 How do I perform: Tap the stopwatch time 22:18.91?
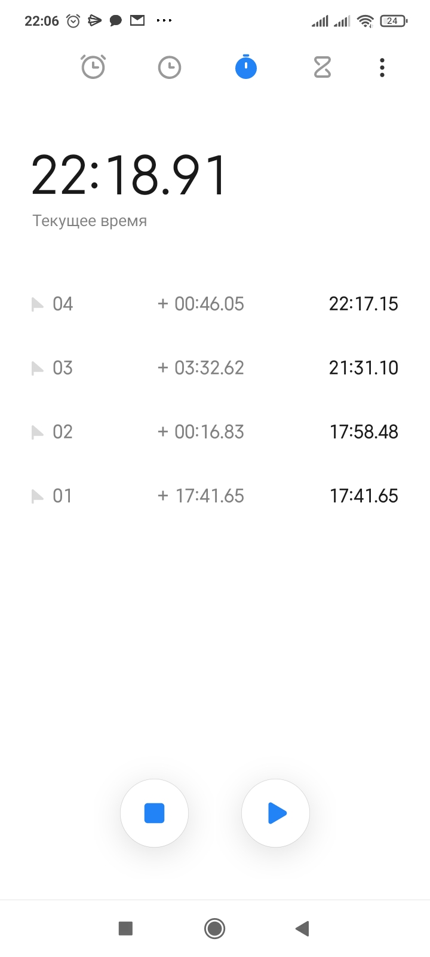click(129, 175)
